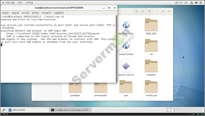The width and height of the screenshot is (205, 116).
Task: Click the terminal cursor block
Action: (1, 45)
